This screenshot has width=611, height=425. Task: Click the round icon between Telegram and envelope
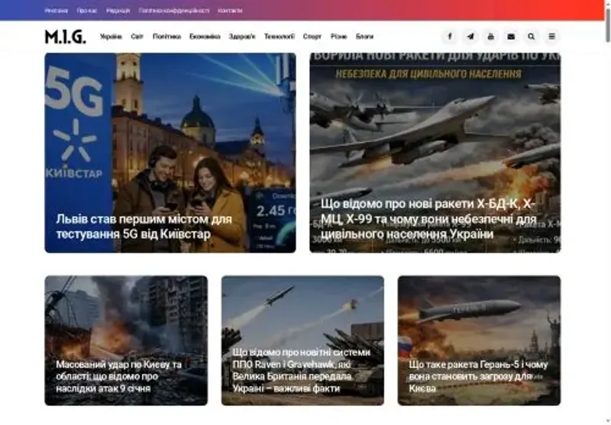[490, 37]
